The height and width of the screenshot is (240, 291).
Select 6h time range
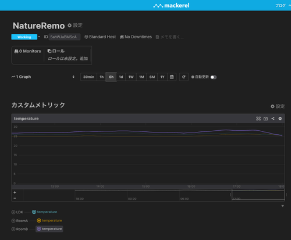click(x=111, y=77)
